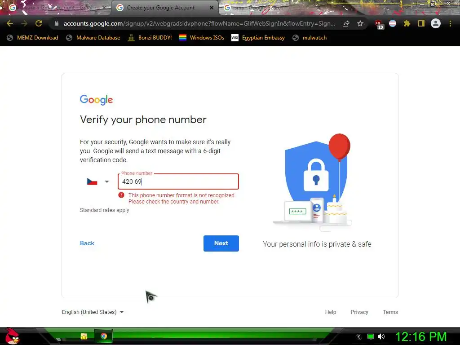The image size is (460, 345).
Task: Focus the Phone number input field
Action: 178,181
